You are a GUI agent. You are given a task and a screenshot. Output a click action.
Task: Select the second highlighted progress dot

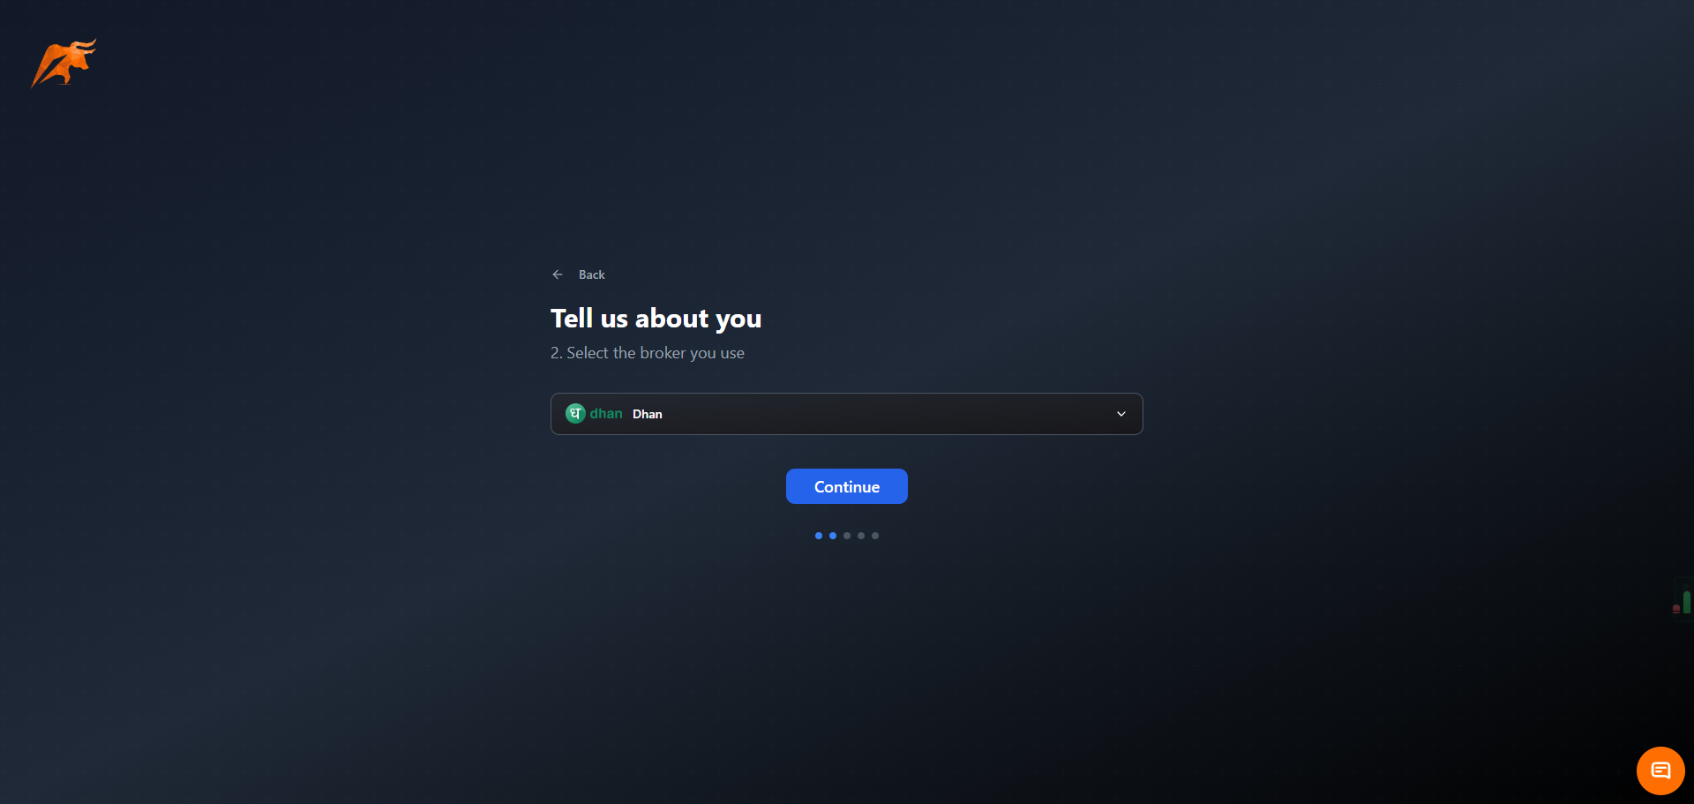[x=832, y=535]
